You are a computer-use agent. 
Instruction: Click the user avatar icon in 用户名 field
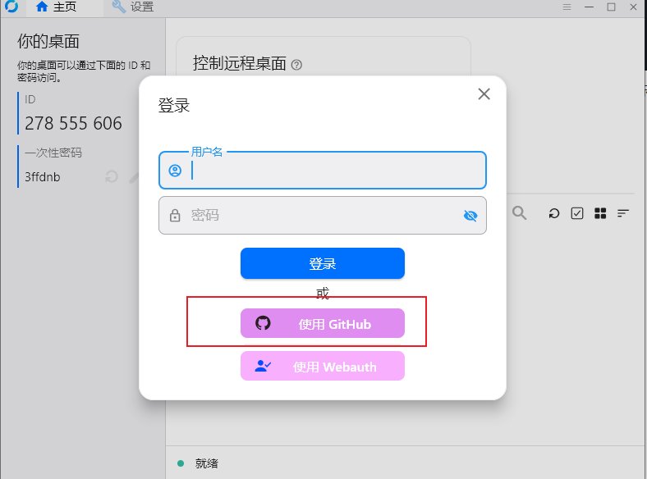click(x=175, y=171)
